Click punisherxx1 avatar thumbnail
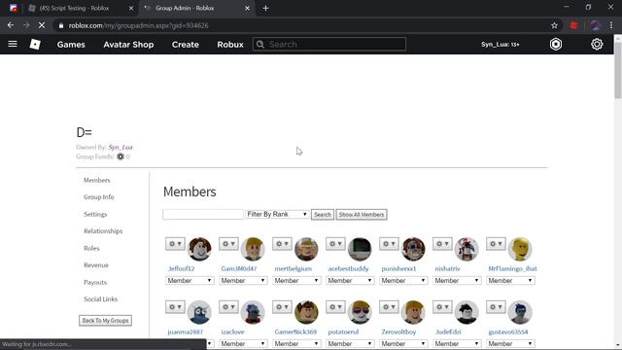Screen dimensions: 622x350 [413, 249]
